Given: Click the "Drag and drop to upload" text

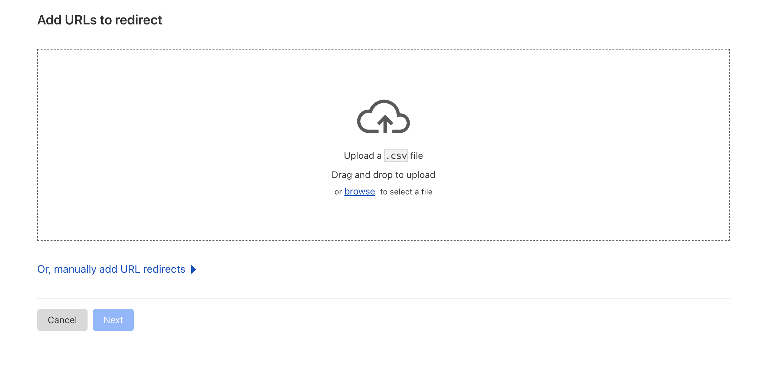Looking at the screenshot, I should coord(383,175).
